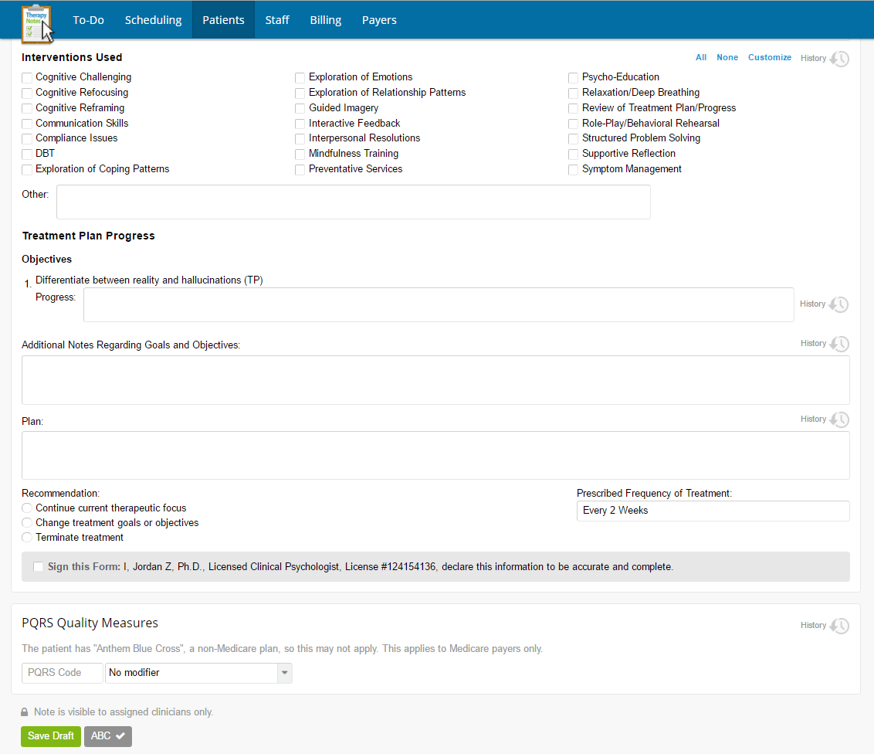Image resolution: width=874 pixels, height=754 pixels.
Task: Click the All interventions link
Action: coord(701,57)
